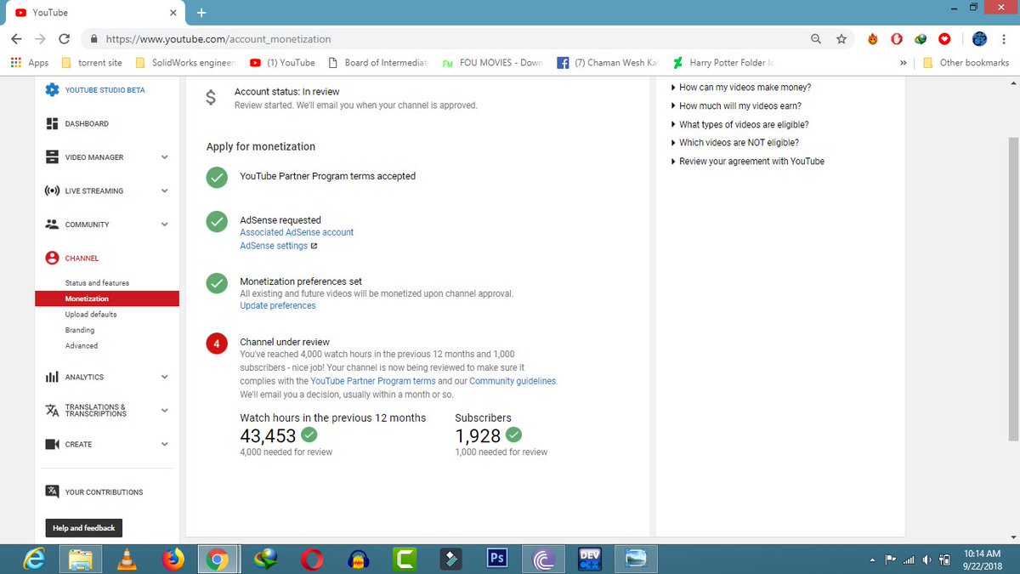Launch Filmora from the taskbar

[450, 559]
